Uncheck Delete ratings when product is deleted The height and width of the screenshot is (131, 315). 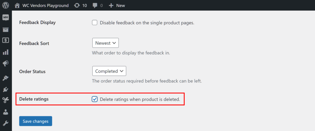click(x=95, y=99)
